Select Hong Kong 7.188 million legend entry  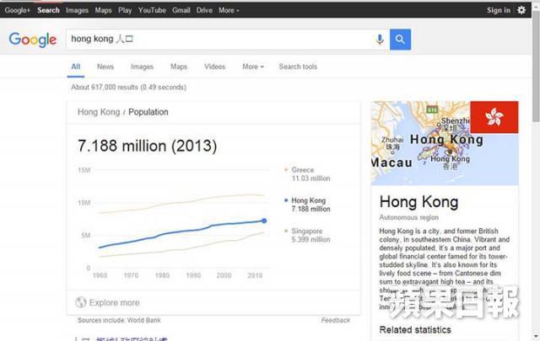point(307,205)
